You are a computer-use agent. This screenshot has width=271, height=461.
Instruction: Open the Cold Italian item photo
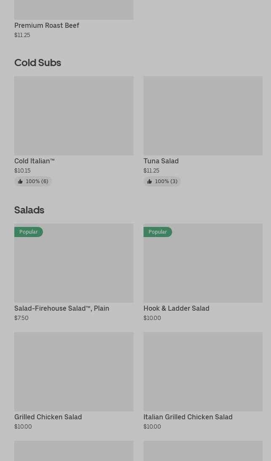(74, 115)
